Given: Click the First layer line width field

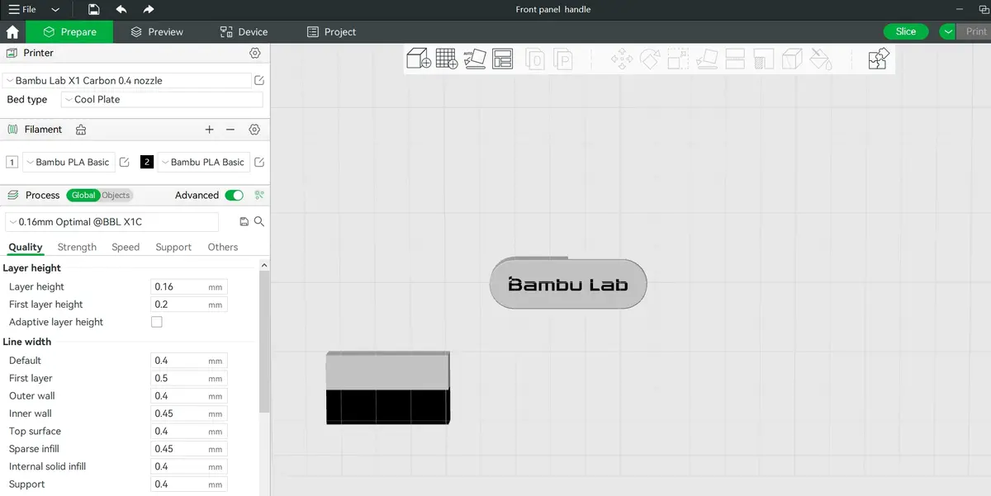Looking at the screenshot, I should (x=189, y=378).
